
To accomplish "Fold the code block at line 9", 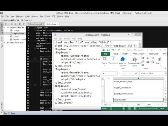I will pyautogui.click(x=35, y=48).
